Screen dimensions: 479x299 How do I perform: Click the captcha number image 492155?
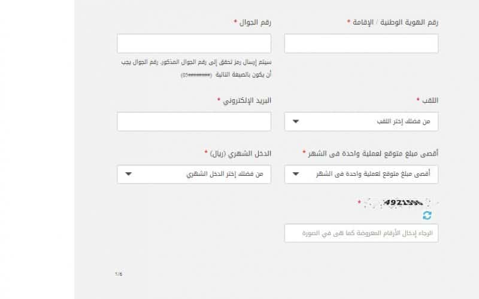tap(401, 203)
